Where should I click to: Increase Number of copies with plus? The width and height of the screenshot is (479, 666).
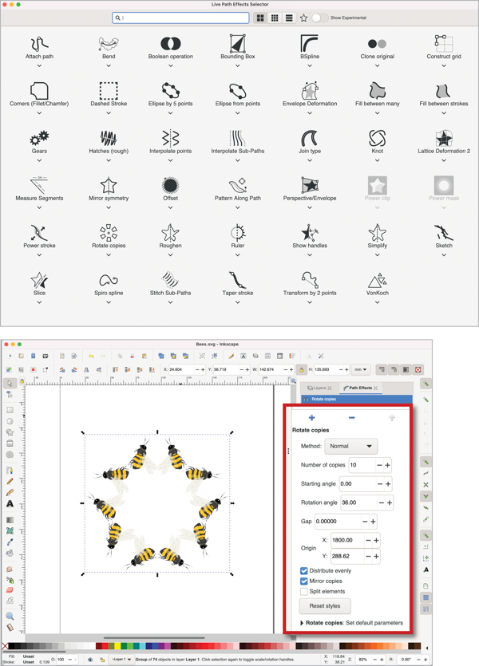pyautogui.click(x=388, y=465)
